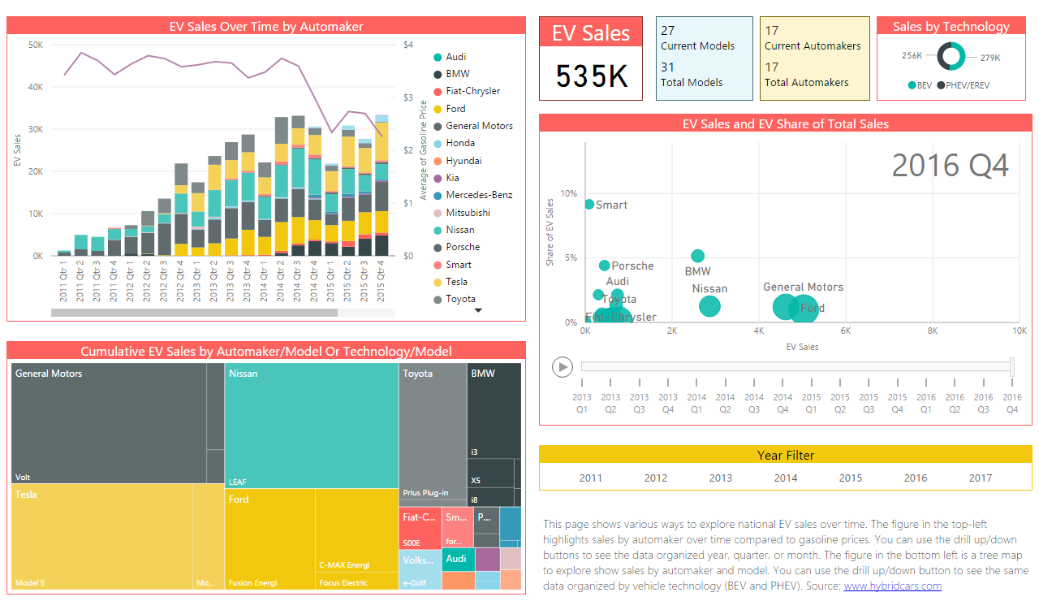Select the Volkswagen e-Golf treemap tile
1039x601 pixels.
click(420, 569)
